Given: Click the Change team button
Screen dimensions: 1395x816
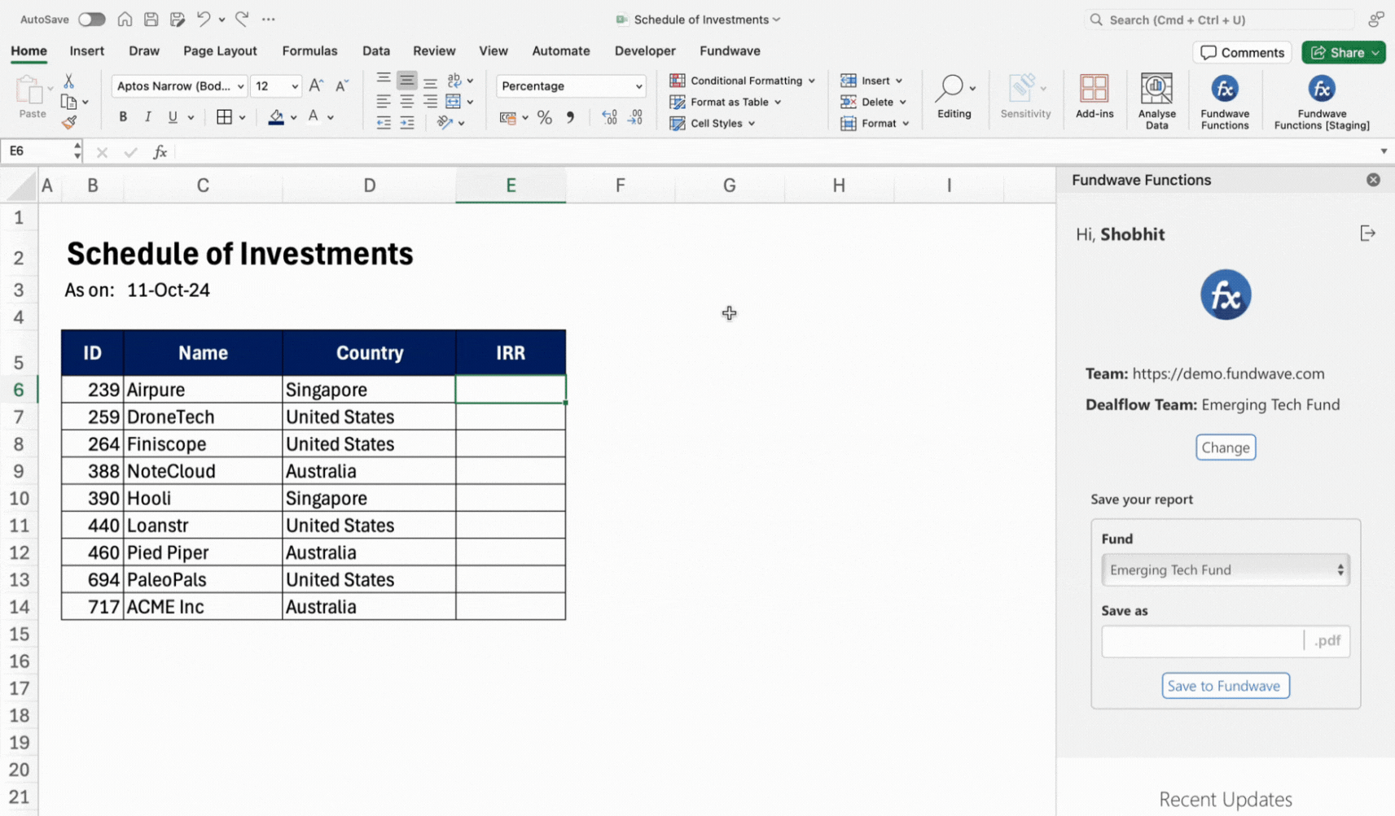Looking at the screenshot, I should 1226,447.
